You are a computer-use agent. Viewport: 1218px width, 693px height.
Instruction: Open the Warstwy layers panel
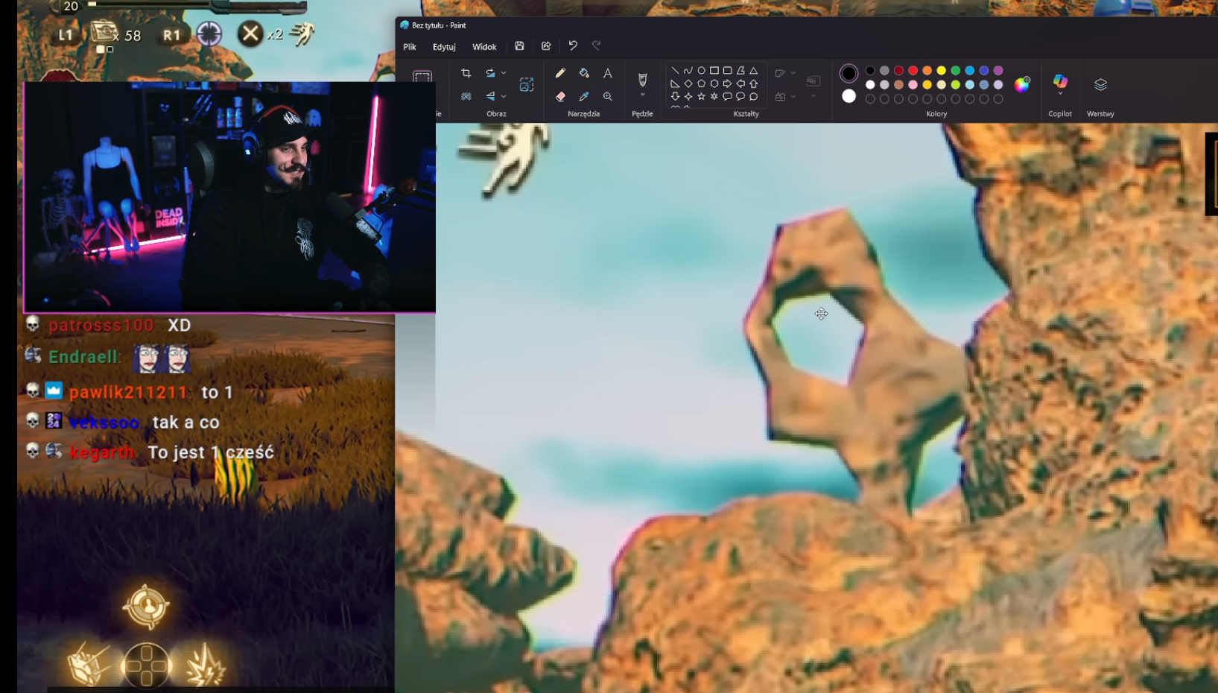(x=1100, y=85)
